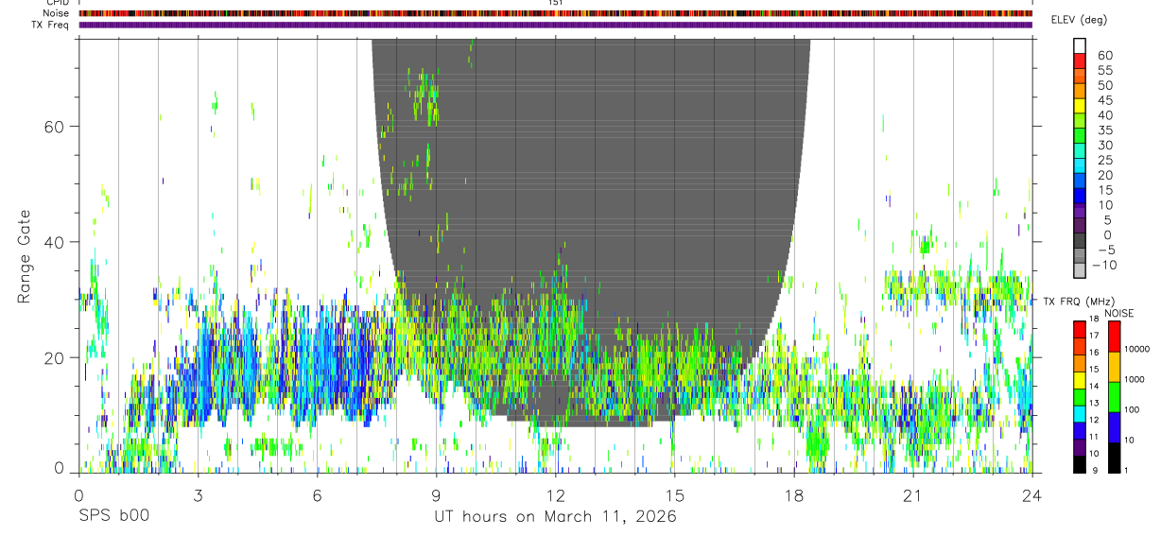Screen dimensions: 1161x536
Task: Select the 'SPS b00' beam label
Action: coord(113,517)
